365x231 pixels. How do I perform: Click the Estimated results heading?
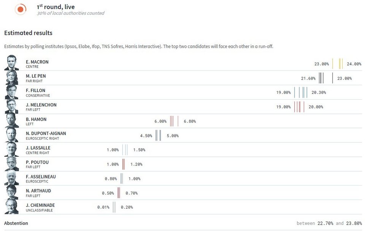pyautogui.click(x=28, y=33)
